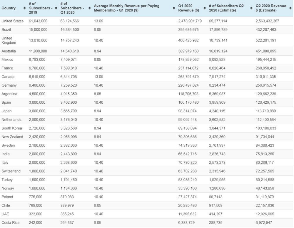Select US Q1 revenue value 2,478,901,719
This screenshot has width=294, height=228.
coord(190,21)
